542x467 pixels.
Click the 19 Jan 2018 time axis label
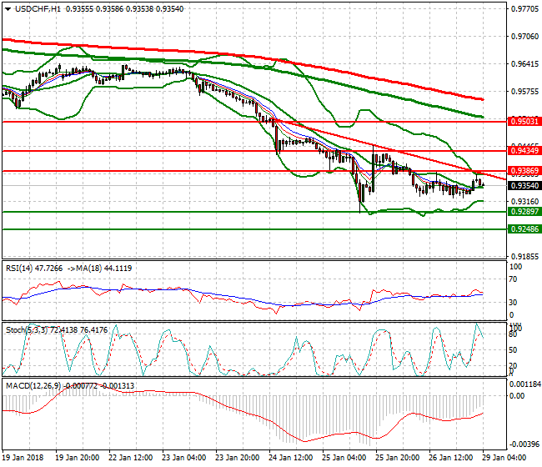coord(23,458)
